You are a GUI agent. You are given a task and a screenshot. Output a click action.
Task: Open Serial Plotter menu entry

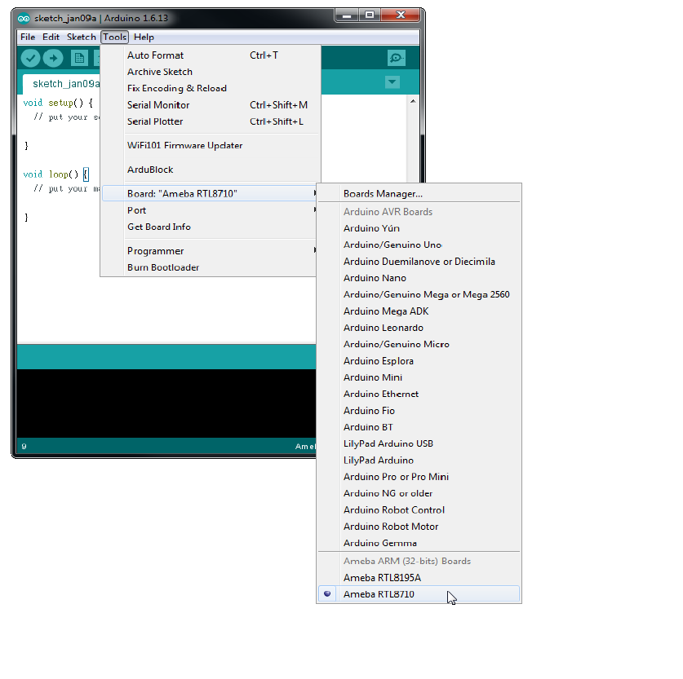pyautogui.click(x=210, y=121)
